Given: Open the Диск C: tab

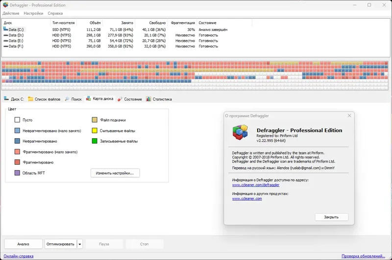Looking at the screenshot, I should click(14, 99).
